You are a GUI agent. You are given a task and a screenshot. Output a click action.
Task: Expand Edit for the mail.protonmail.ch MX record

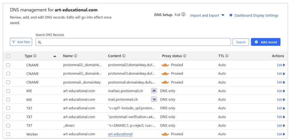pos(281,100)
